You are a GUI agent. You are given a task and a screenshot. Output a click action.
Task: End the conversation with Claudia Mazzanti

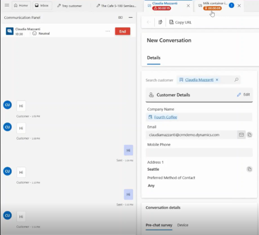(x=122, y=31)
